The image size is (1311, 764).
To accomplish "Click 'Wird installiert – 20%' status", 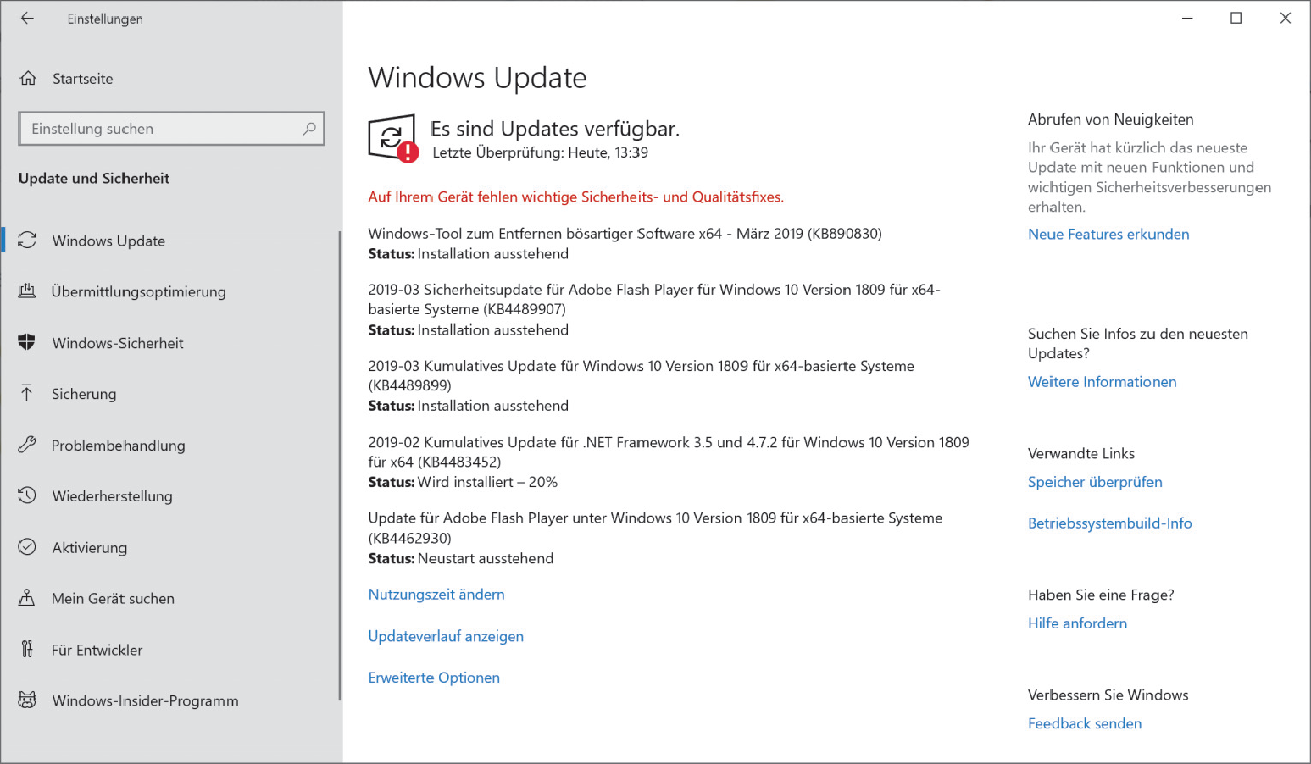I will click(x=487, y=482).
